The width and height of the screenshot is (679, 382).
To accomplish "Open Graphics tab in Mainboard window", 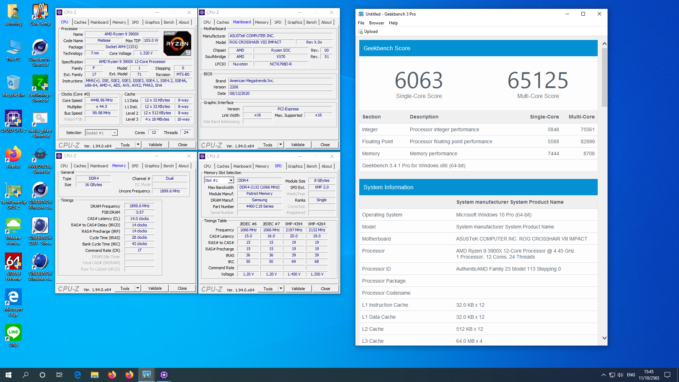I will (x=295, y=22).
